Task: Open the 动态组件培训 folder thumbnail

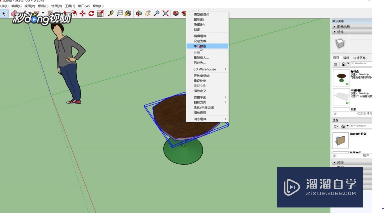Action: tap(341, 140)
